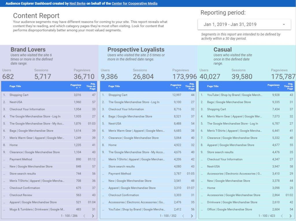The height and width of the screenshot is (221, 296).
Task: Go to next page in Brand Lovers table
Action: (x=93, y=216)
